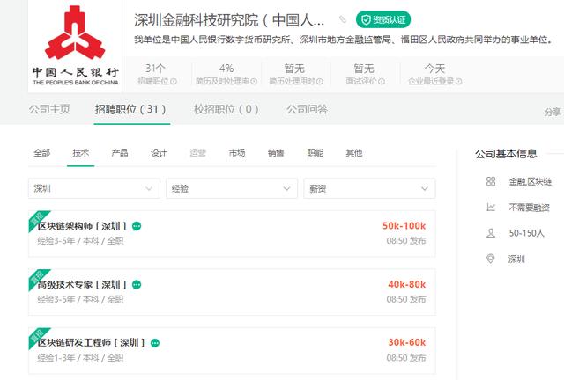Click the 直招 ribbon on 区块链研发工程师 card
The height and width of the screenshot is (380, 564).
[x=37, y=336]
